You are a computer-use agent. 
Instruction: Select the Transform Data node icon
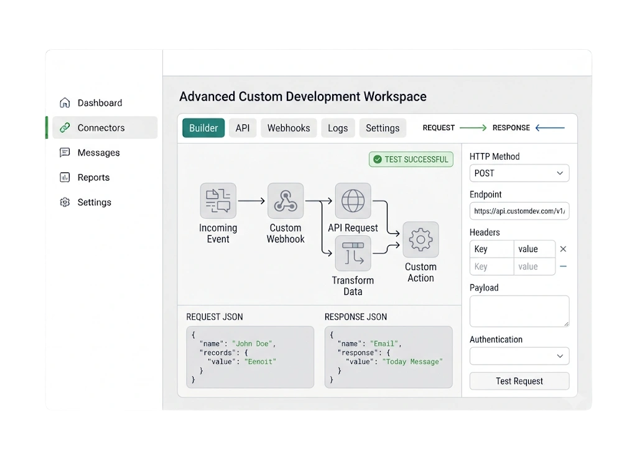pos(353,253)
